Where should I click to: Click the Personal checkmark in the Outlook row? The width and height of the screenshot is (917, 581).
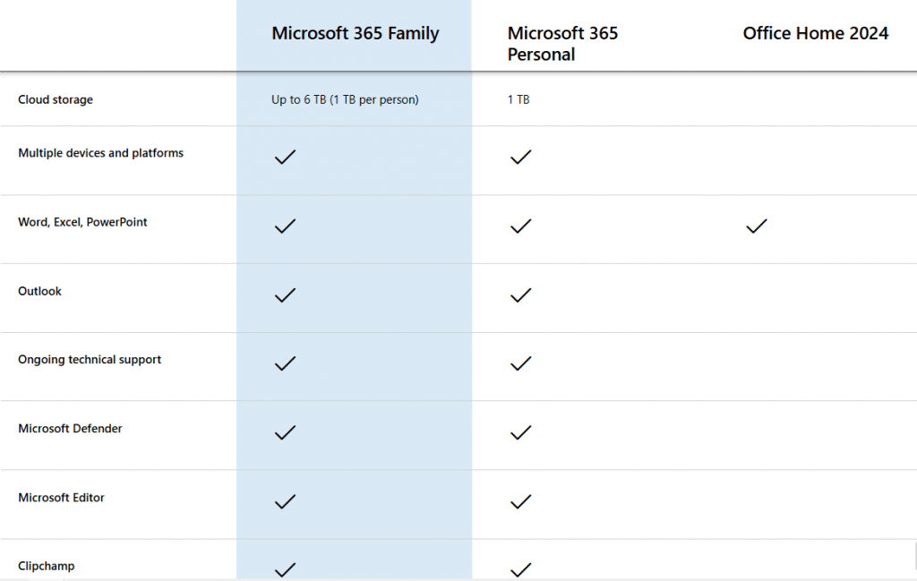(520, 295)
